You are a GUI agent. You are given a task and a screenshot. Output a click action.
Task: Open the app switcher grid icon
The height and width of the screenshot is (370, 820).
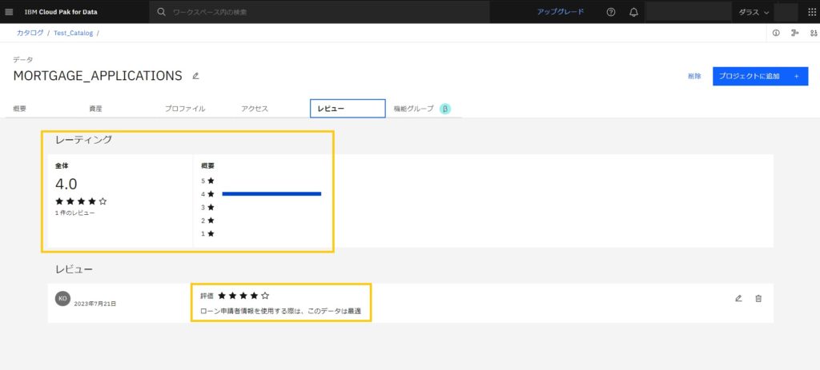[x=812, y=12]
